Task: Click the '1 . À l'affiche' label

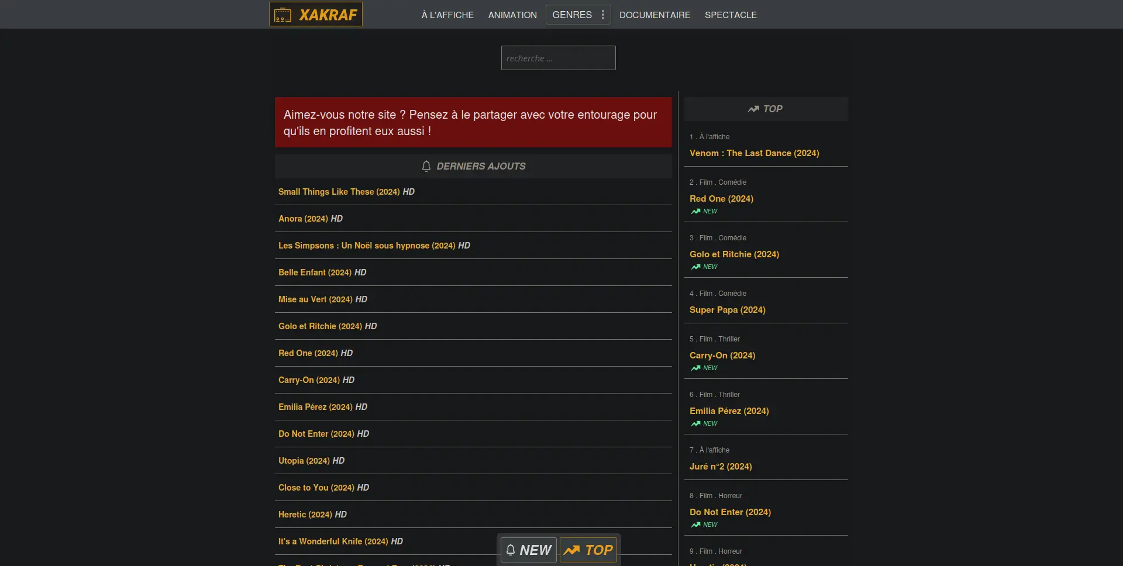Action: point(709,137)
